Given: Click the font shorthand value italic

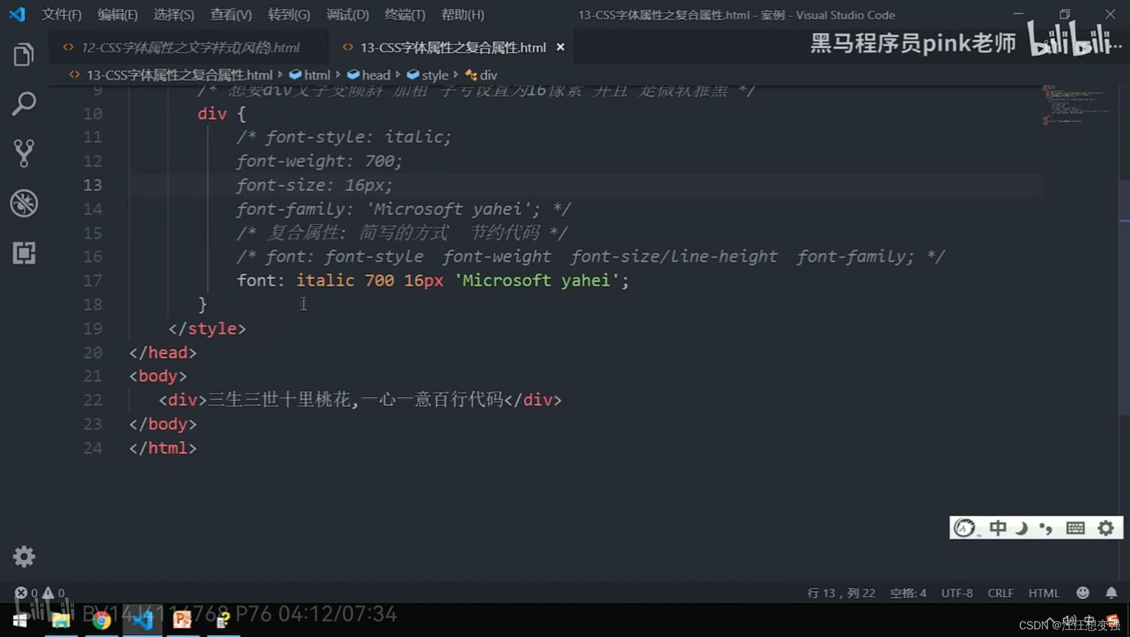Looking at the screenshot, I should tap(325, 280).
